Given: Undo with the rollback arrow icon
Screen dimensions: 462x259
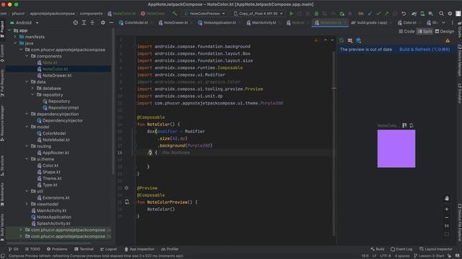Looking at the screenshot, I should pos(404,14).
